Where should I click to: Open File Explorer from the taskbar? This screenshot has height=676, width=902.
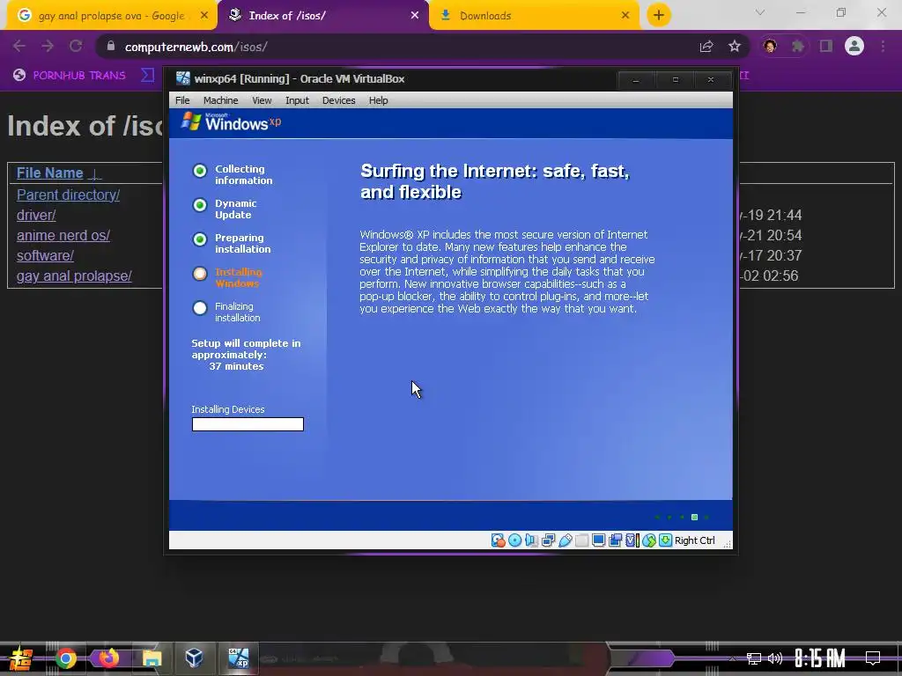152,658
